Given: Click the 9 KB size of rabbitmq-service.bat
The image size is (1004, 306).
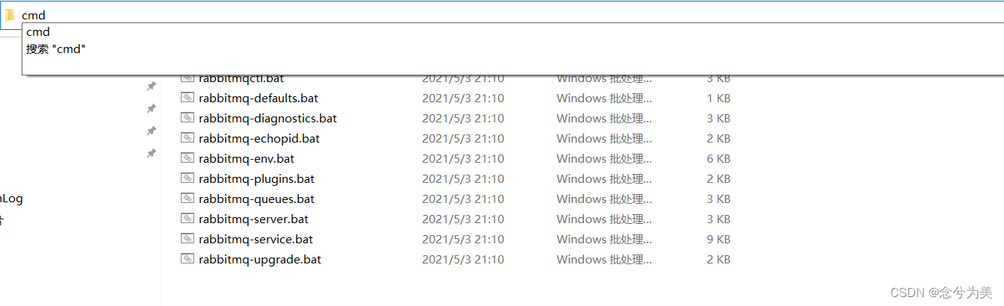Looking at the screenshot, I should pyautogui.click(x=719, y=239).
